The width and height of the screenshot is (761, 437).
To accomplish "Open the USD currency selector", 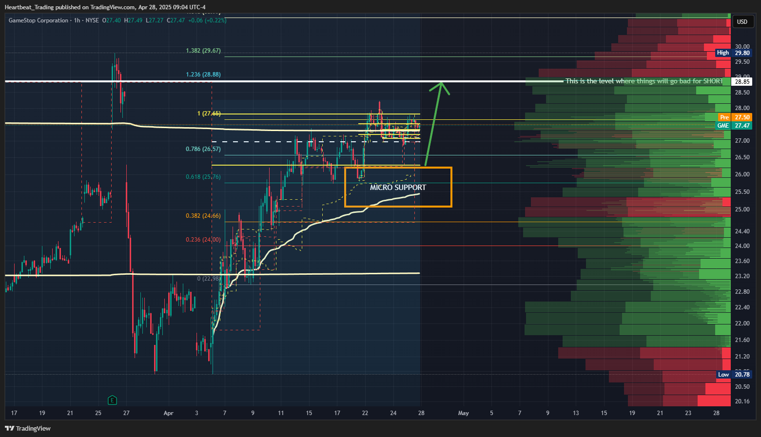I will (x=742, y=21).
